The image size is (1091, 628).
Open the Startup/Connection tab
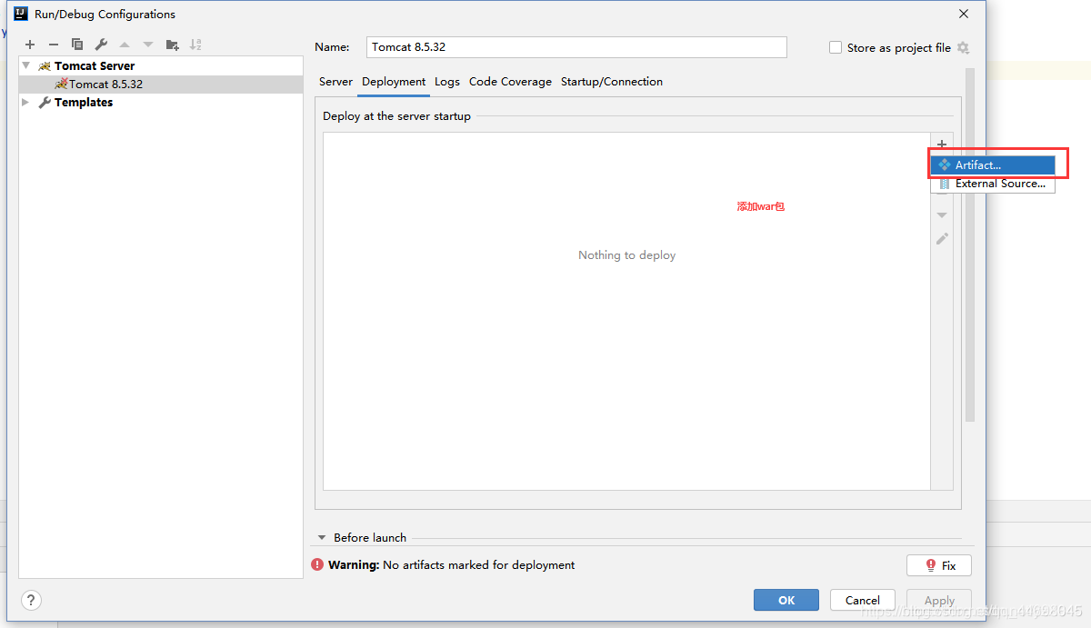click(612, 82)
